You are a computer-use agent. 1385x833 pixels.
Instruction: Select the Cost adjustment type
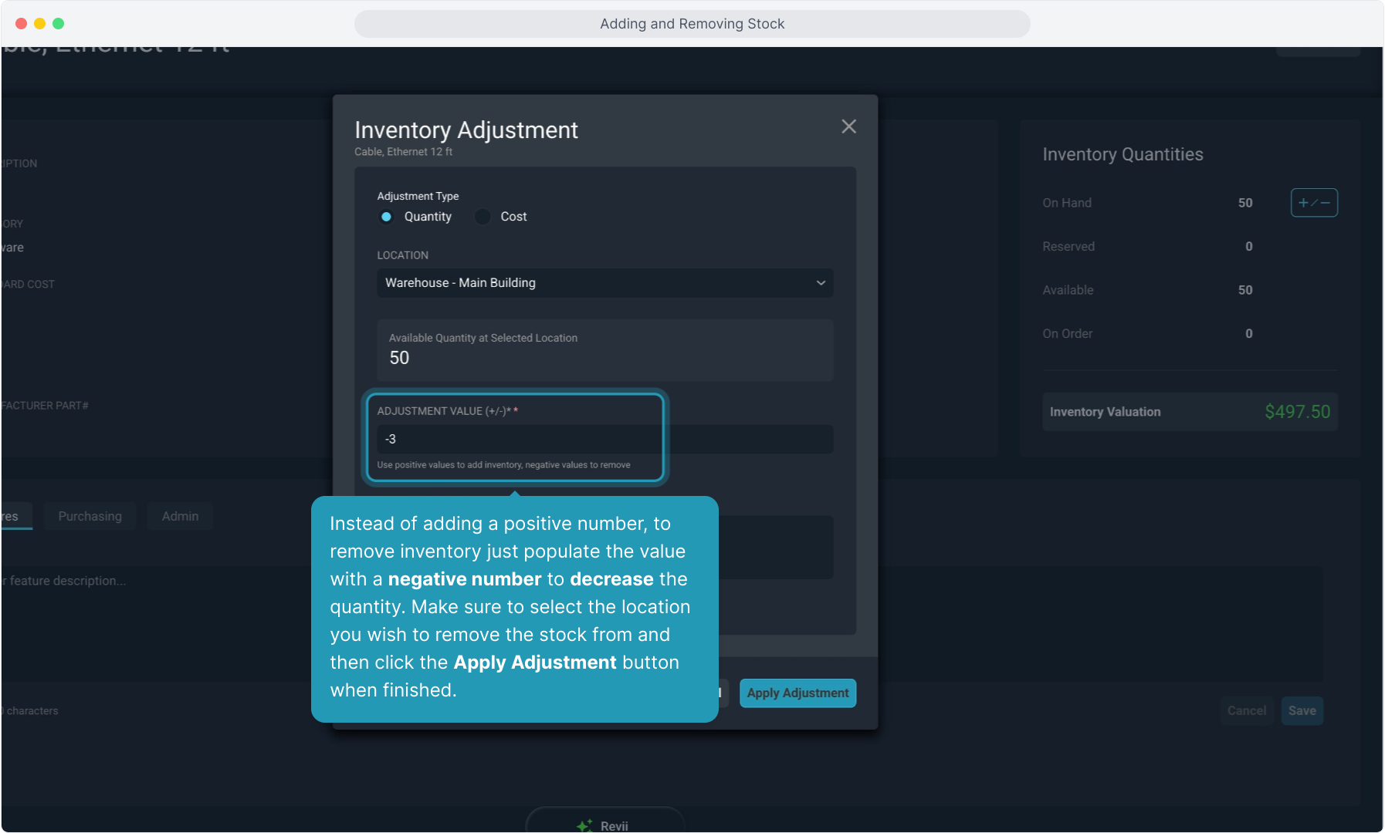click(x=483, y=217)
